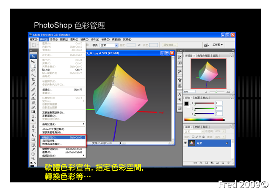Screen dimensions: 271x191
Task: Swap foreground and background colors icon
Action: pos(35,163)
